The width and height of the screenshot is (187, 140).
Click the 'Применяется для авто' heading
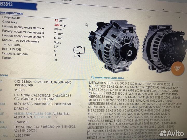[108, 78]
